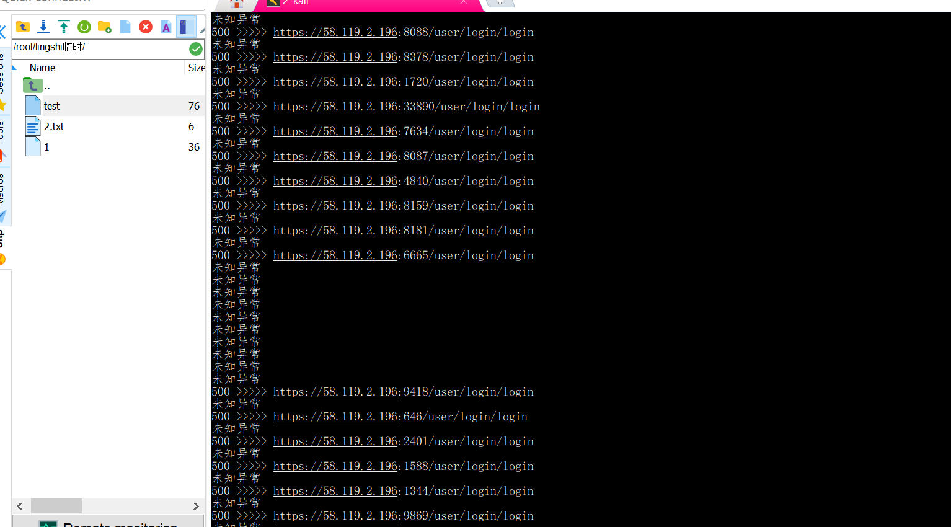Create a new file with blank page icon

click(125, 27)
